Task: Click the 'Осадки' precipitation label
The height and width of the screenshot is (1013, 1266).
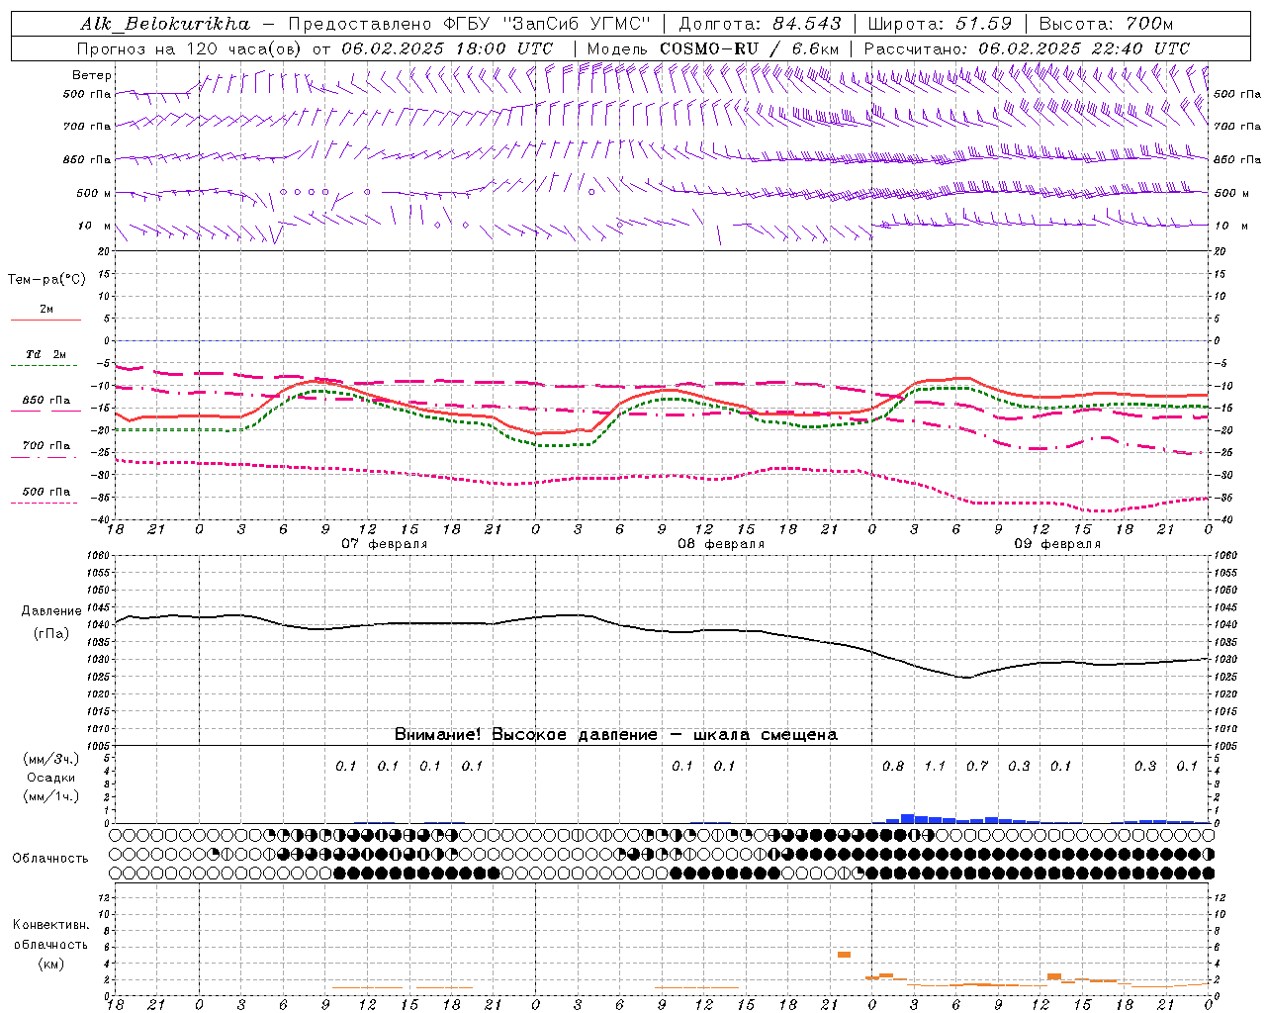Action: coord(51,778)
